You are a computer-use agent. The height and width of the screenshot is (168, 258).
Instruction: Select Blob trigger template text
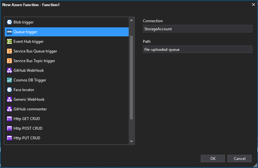point(23,22)
